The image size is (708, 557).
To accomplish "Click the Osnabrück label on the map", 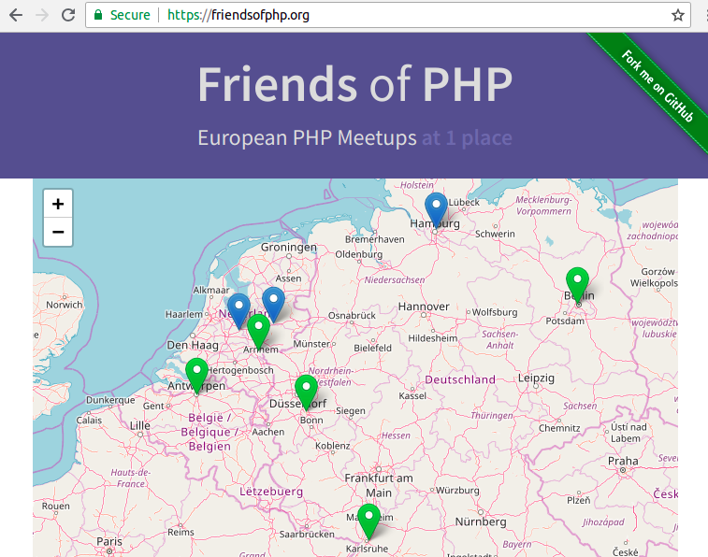I will pos(352,316).
